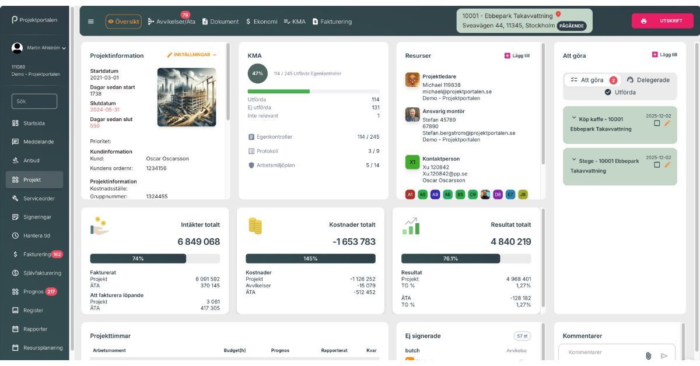Image resolution: width=700 pixels, height=366 pixels.
Task: Click the paperclip attachment icon in Kommentarer
Action: click(648, 356)
